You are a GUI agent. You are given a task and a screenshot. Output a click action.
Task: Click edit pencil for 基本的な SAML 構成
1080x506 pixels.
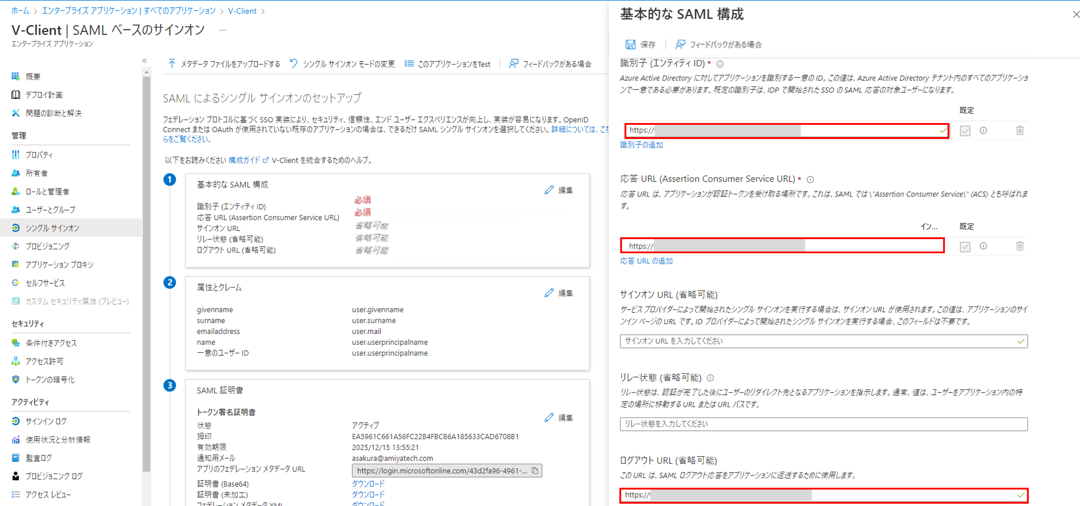(x=549, y=190)
